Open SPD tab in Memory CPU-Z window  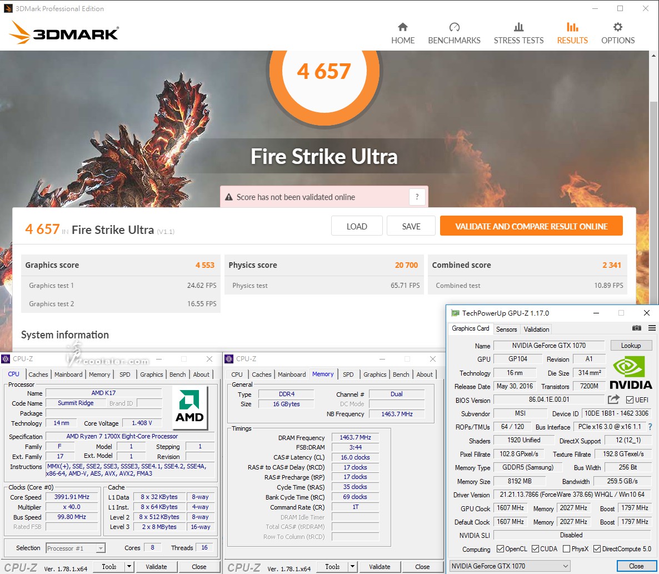[348, 375]
